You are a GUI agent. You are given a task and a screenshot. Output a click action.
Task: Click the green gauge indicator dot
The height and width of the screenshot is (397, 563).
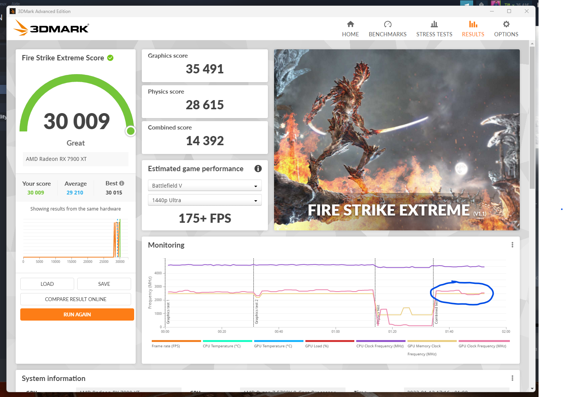(x=131, y=131)
